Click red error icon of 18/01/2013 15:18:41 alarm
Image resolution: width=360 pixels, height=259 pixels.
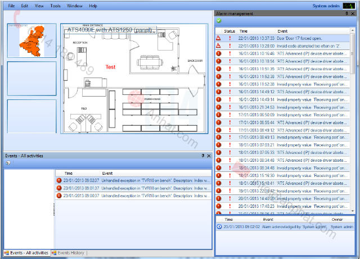coord(219,183)
